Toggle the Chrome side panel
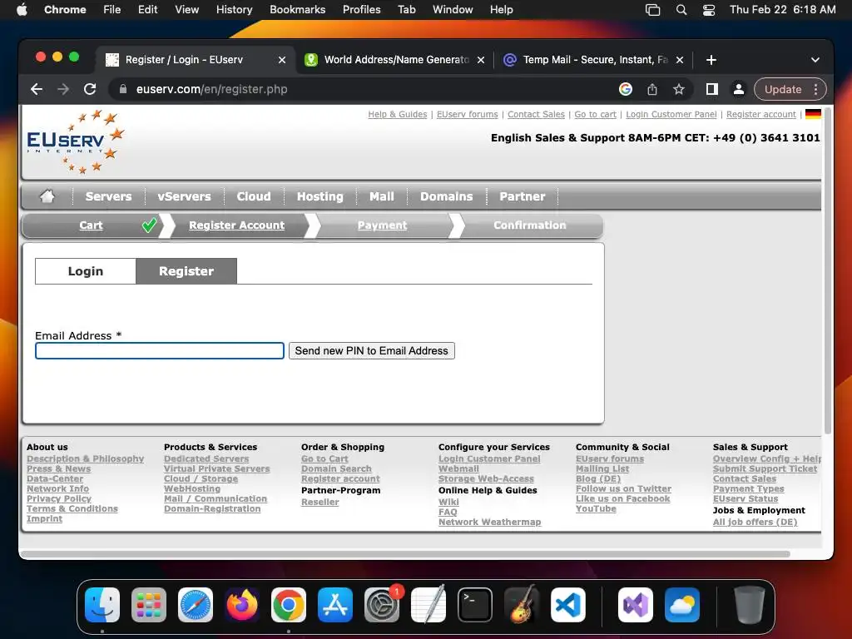852x639 pixels. tap(712, 89)
